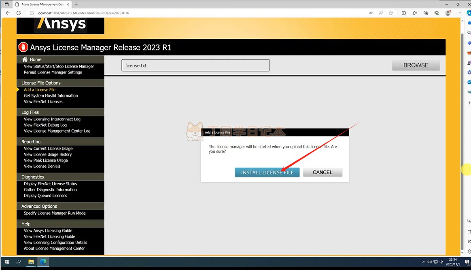Image resolution: width=471 pixels, height=270 pixels.
Task: Open View Peak License Usage
Action: coord(46,160)
